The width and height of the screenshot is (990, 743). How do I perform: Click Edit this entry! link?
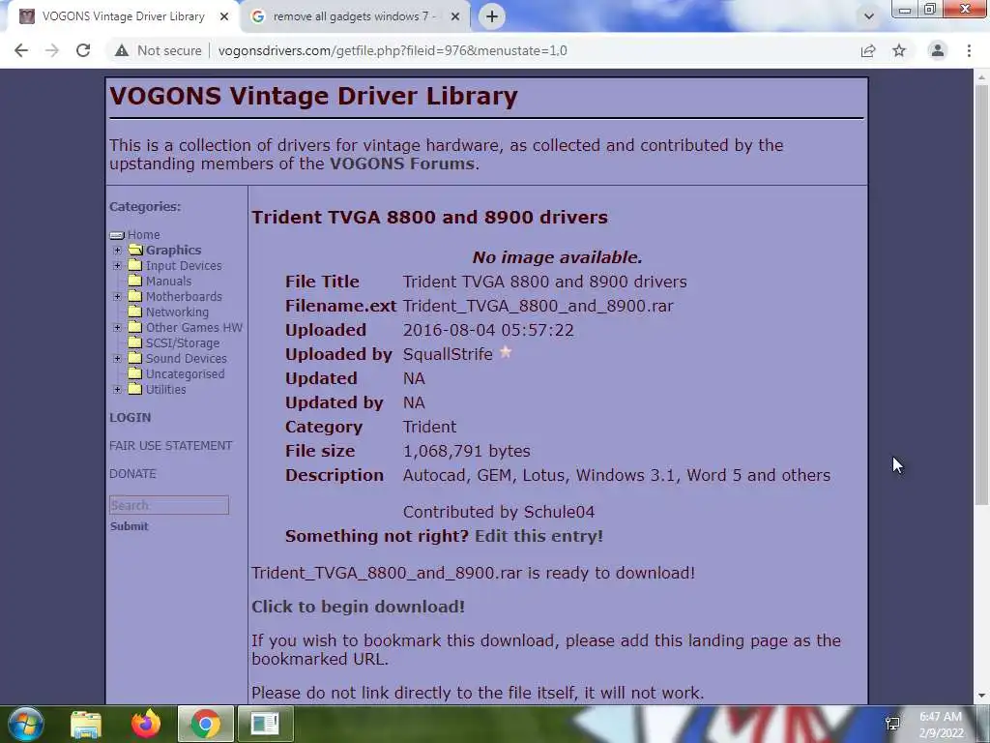click(x=539, y=536)
